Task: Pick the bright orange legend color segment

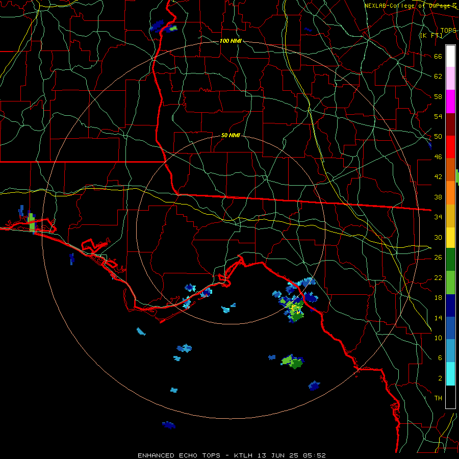Action: coord(450,192)
